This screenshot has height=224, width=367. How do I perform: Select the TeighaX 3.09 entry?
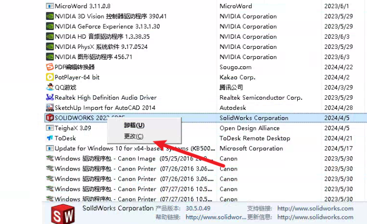click(73, 128)
